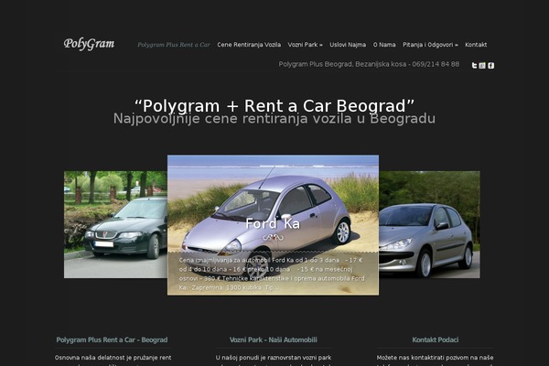This screenshot has width=549, height=366.
Task: Open the Kontakt menu item
Action: (476, 45)
